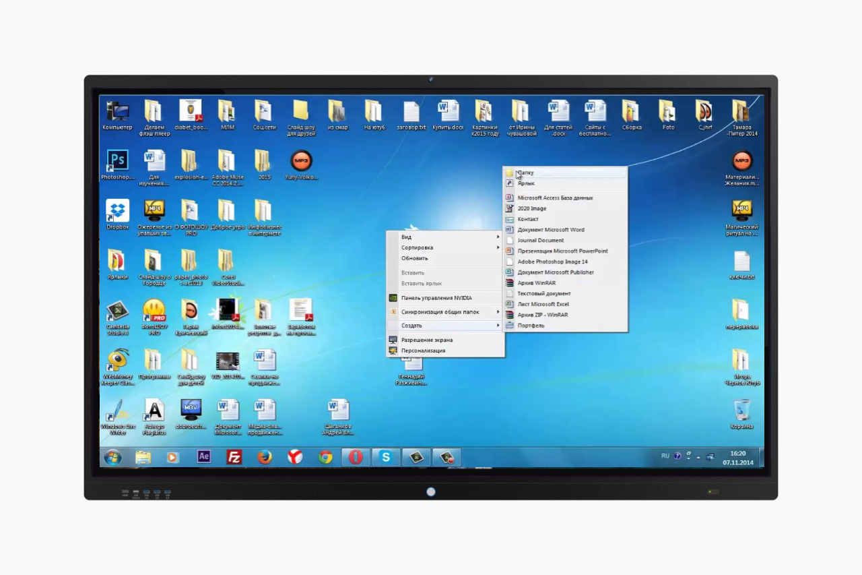Launch After Effects from the taskbar
The height and width of the screenshot is (575, 862).
pyautogui.click(x=204, y=457)
